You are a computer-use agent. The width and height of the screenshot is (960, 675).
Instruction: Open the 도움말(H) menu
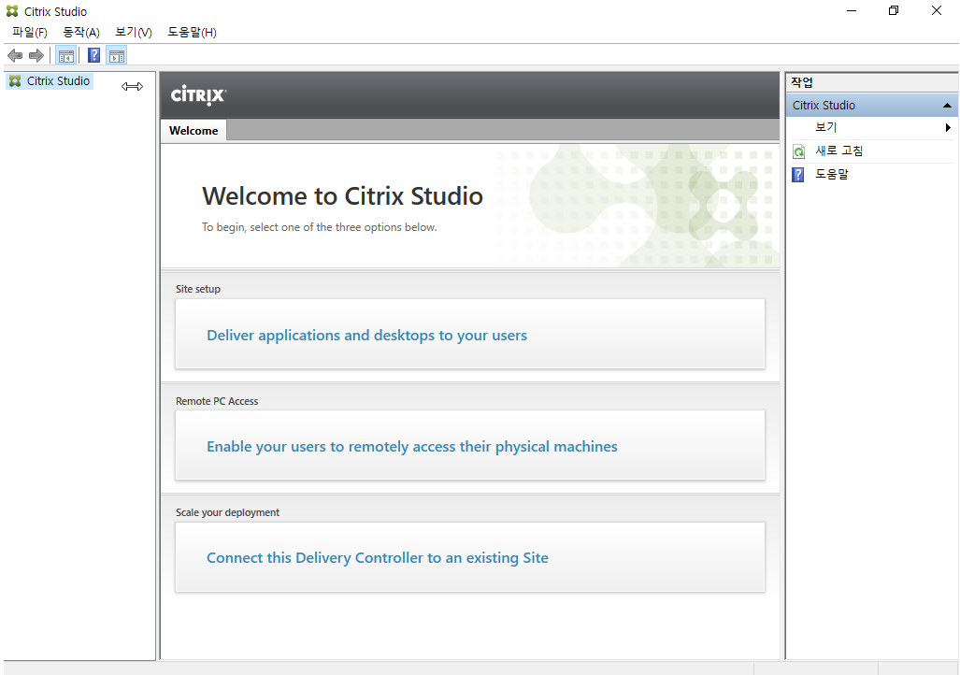pyautogui.click(x=193, y=32)
